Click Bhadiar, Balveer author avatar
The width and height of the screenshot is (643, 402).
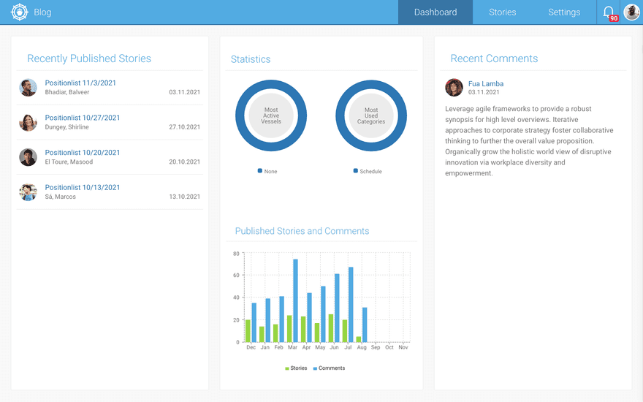point(28,88)
